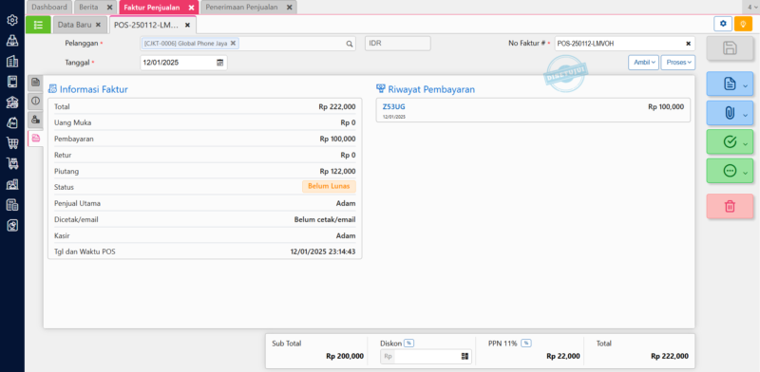The image size is (760, 372).
Task: Click the gray save diskette button
Action: point(730,48)
